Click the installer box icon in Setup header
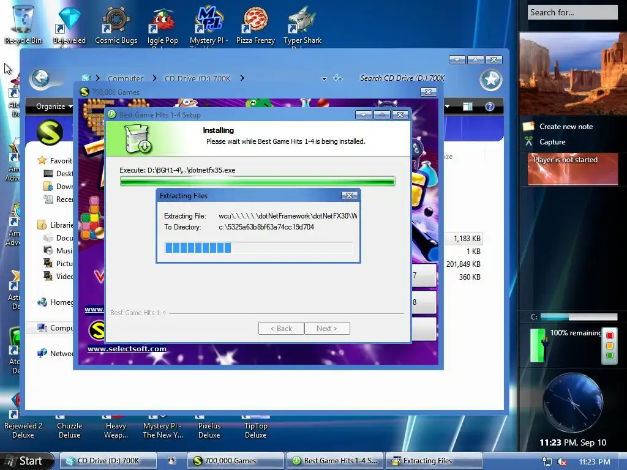Image resolution: width=627 pixels, height=470 pixels. coord(137,138)
